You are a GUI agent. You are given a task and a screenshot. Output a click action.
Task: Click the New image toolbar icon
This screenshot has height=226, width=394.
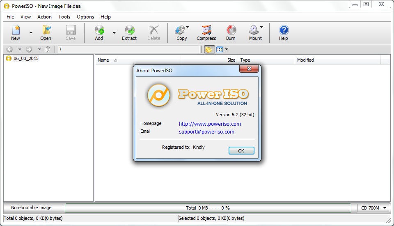[x=16, y=32]
